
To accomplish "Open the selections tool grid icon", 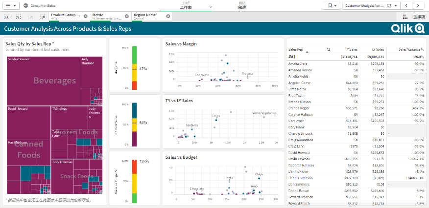I will 405,17.
